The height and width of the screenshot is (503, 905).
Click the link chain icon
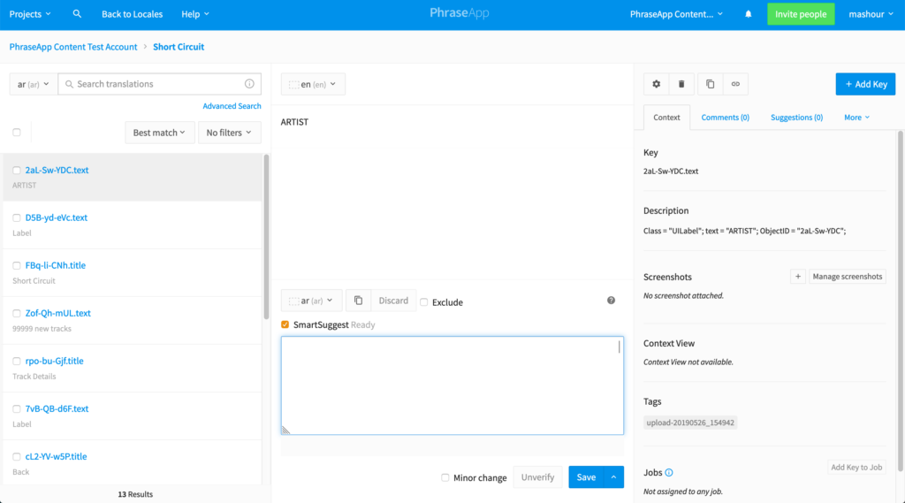point(735,84)
